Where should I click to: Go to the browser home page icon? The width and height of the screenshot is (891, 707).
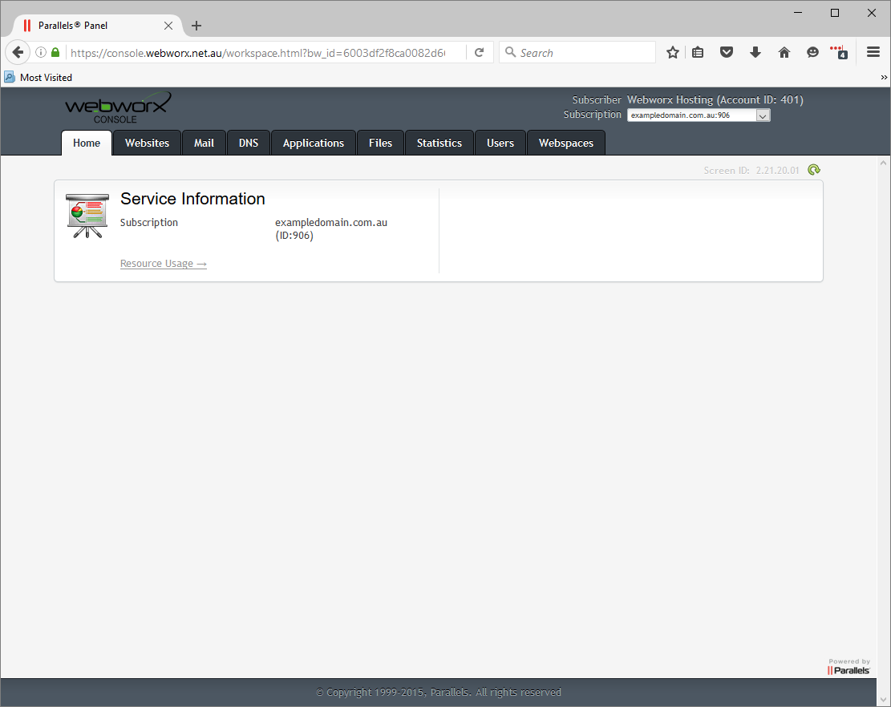click(x=784, y=53)
